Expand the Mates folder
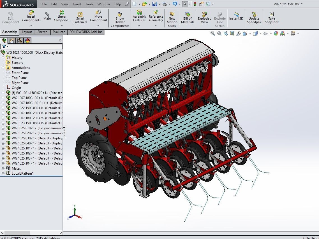The image size is (319, 239). tap(3, 168)
